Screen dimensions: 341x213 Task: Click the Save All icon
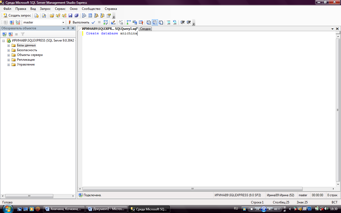pyautogui.click(x=76, y=15)
